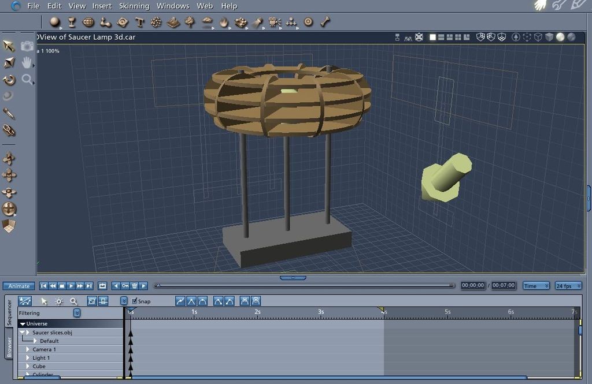The height and width of the screenshot is (384, 592).
Task: Select the sequencer arrow pointer tool
Action: coord(44,301)
